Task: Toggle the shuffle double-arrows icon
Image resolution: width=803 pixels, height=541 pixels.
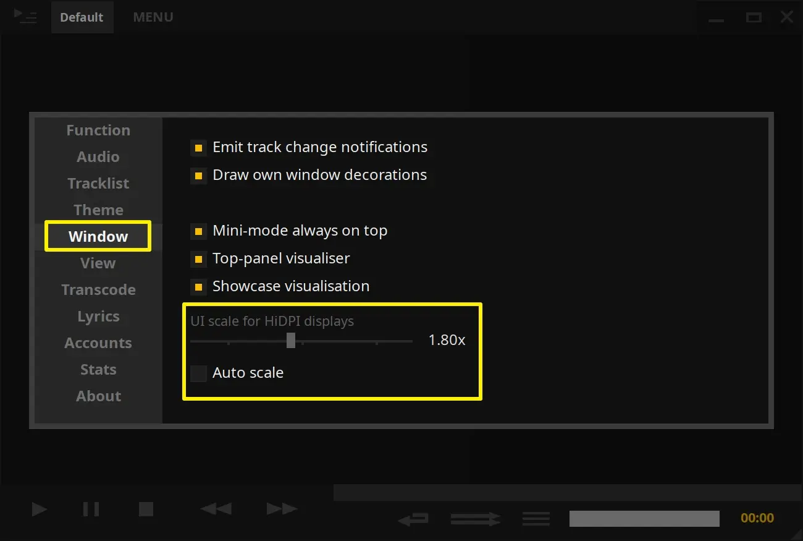Action: [475, 519]
